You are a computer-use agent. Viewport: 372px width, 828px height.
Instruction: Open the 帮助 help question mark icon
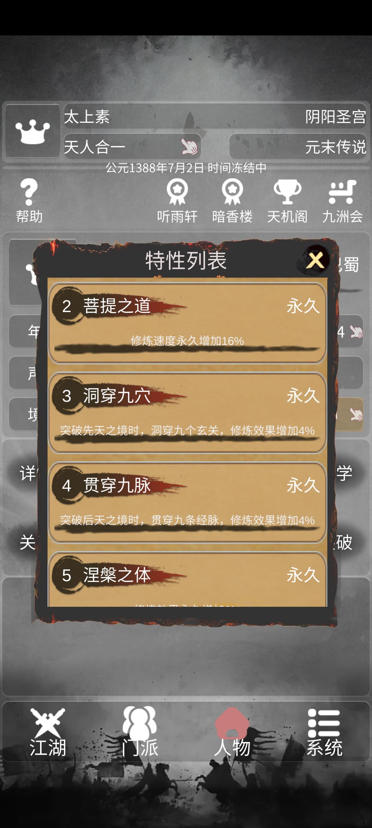(29, 192)
